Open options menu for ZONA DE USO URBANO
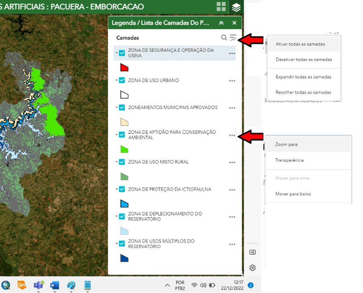Screen dimensions: 363x293 (232, 81)
